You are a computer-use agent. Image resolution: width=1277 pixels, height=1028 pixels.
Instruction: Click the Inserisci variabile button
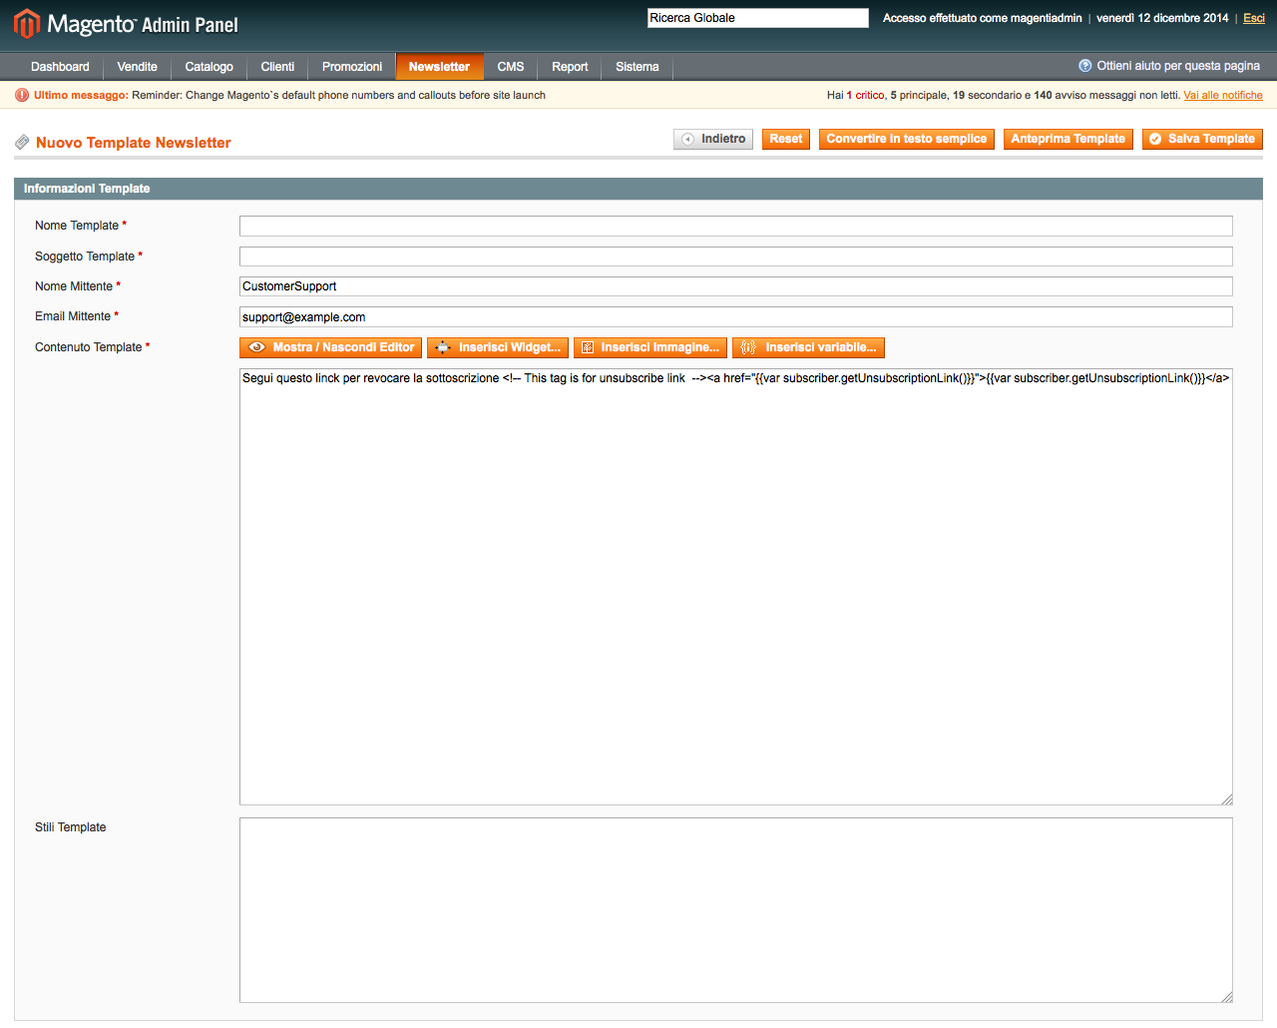click(808, 347)
